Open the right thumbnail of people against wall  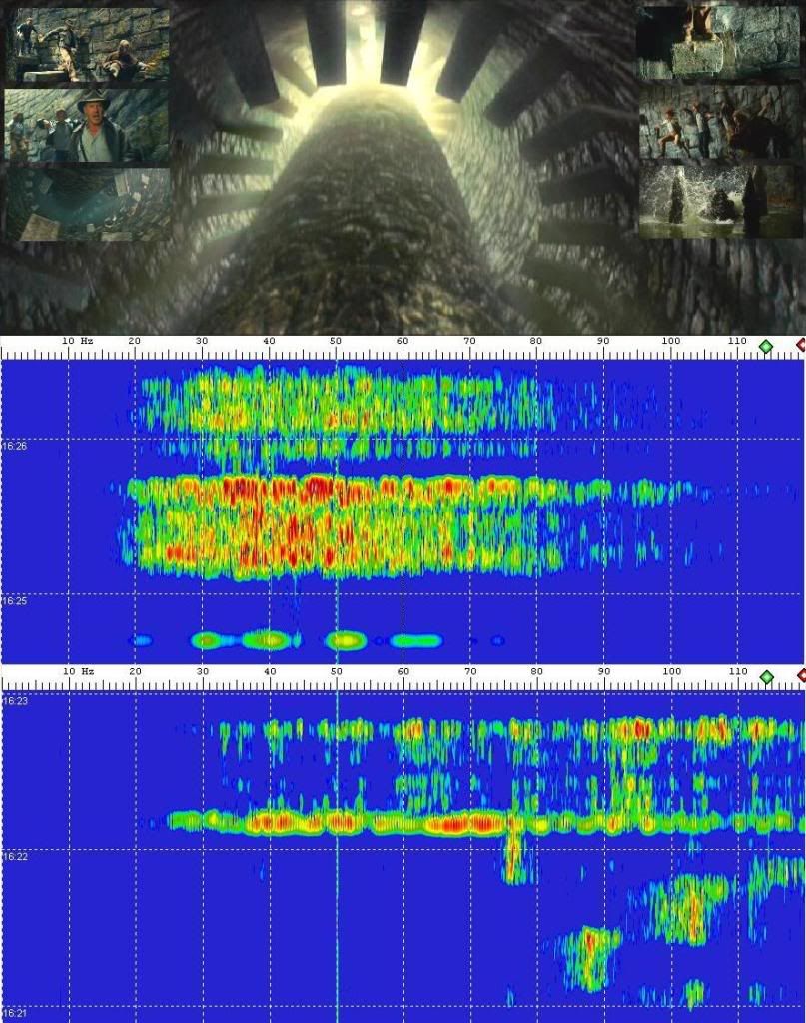pyautogui.click(x=719, y=122)
